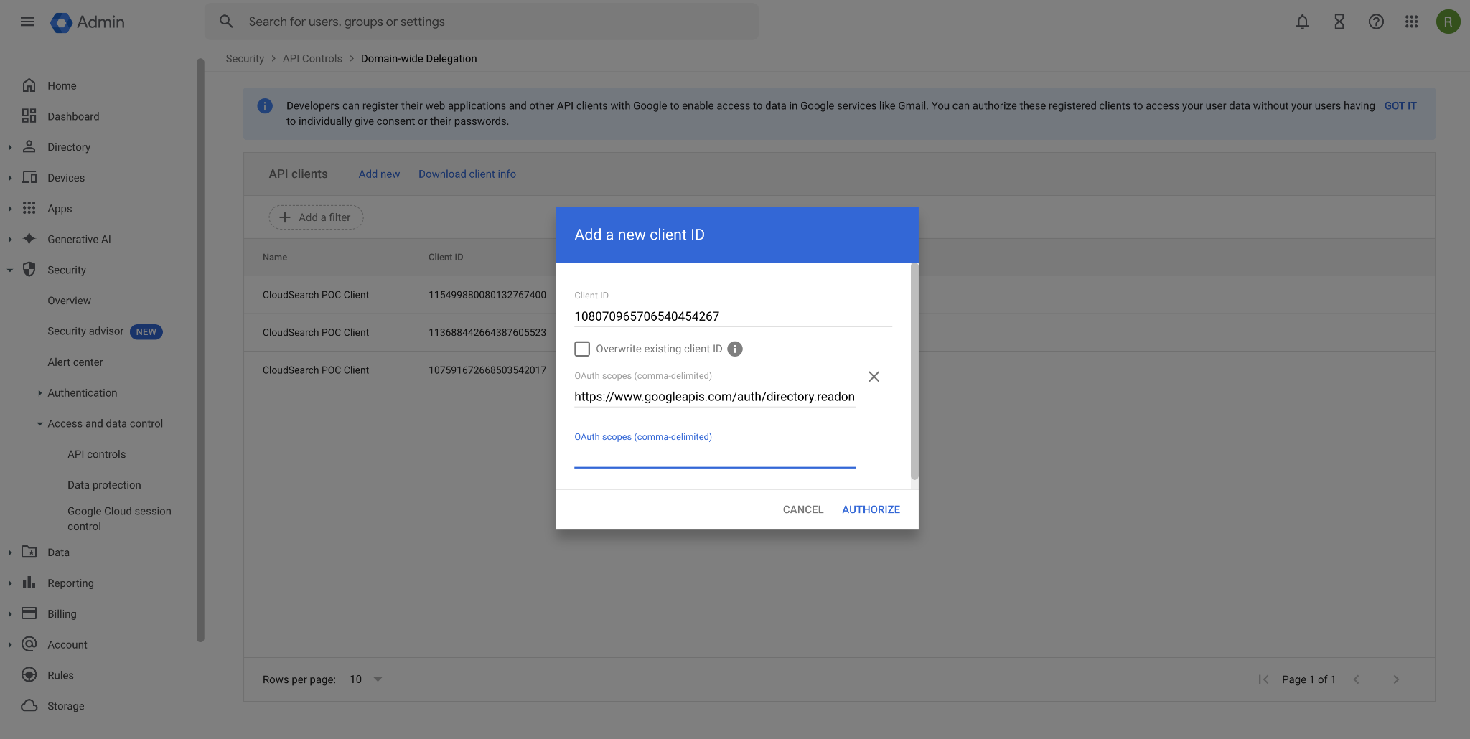
Task: Open the main navigation hamburger menu
Action: coord(27,22)
